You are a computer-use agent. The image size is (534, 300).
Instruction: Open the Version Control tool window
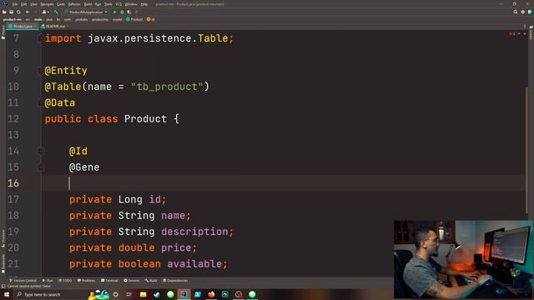[23, 281]
